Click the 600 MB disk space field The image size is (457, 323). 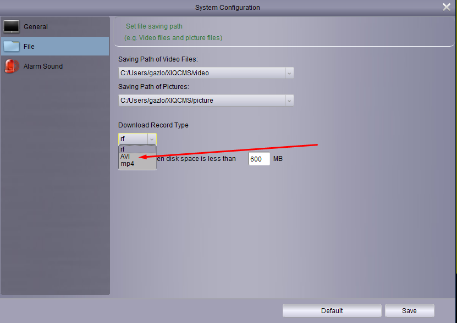point(259,159)
